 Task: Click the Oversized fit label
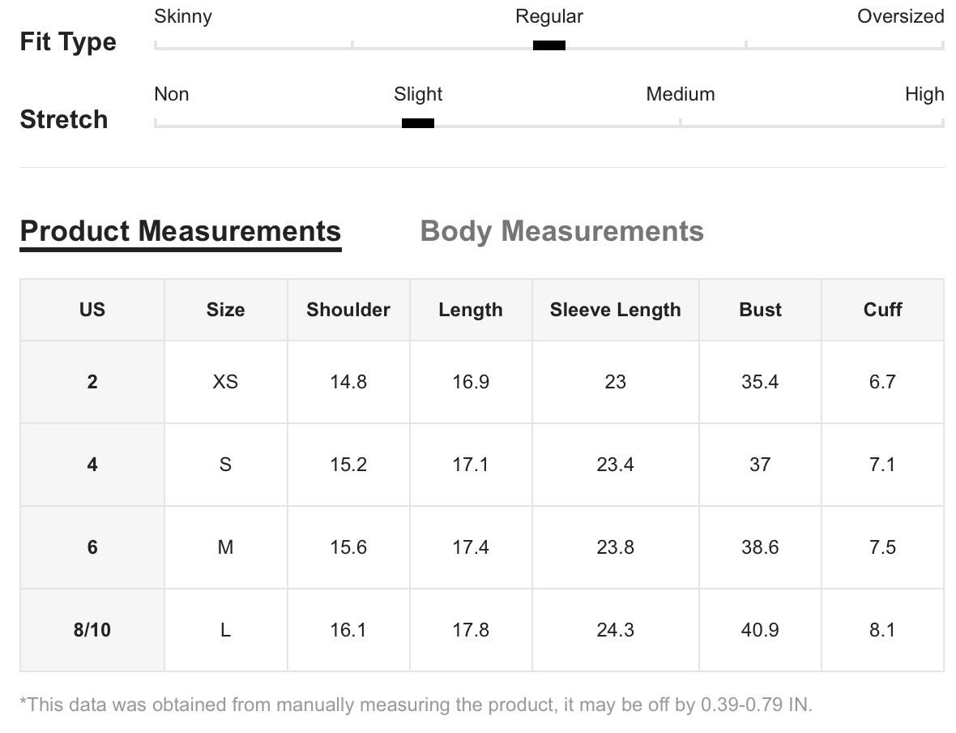(901, 16)
